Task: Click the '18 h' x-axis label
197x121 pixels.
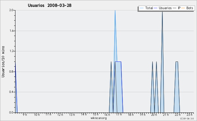Action: coord(131,114)
